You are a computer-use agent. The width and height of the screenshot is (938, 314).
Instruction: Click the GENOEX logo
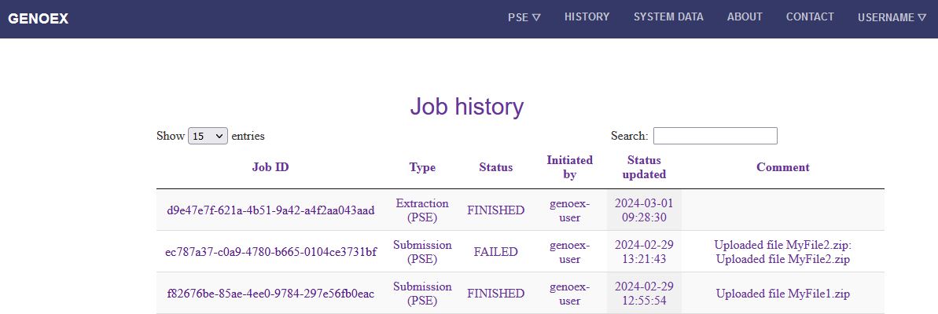39,19
